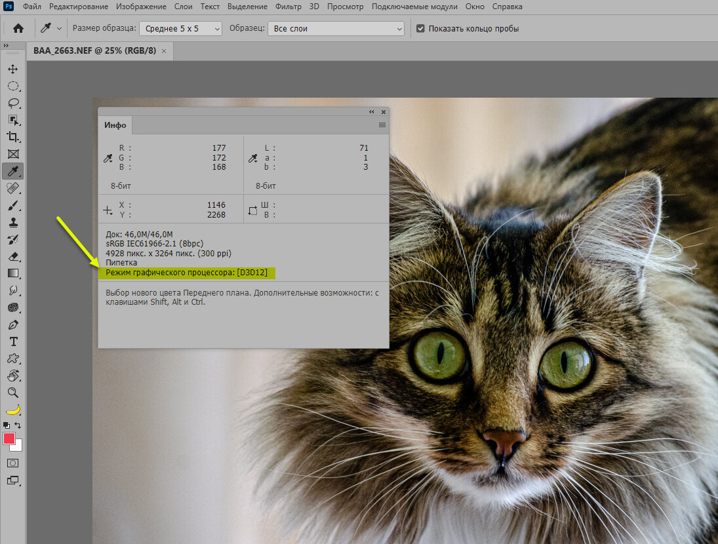Viewport: 718px width, 544px height.
Task: Open the 'Все слои' sample dropdown
Action: coord(336,28)
